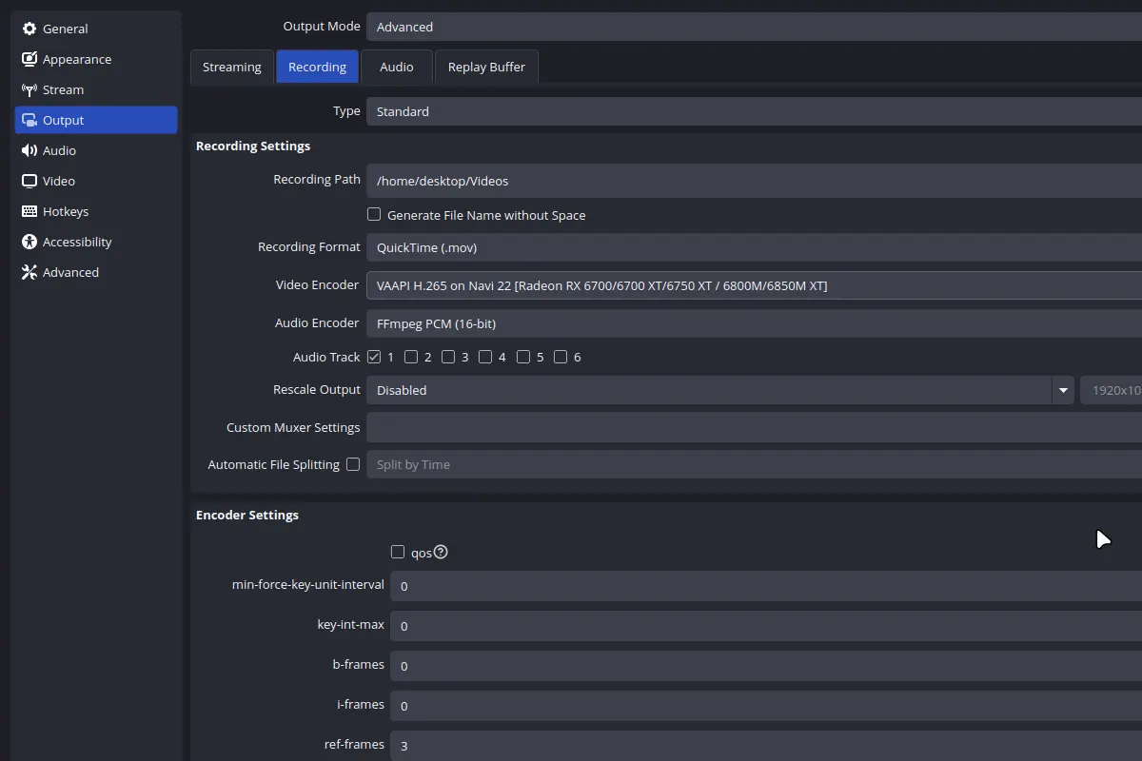Open the Audio settings sidebar section
This screenshot has height=761, width=1142.
pyautogui.click(x=58, y=150)
